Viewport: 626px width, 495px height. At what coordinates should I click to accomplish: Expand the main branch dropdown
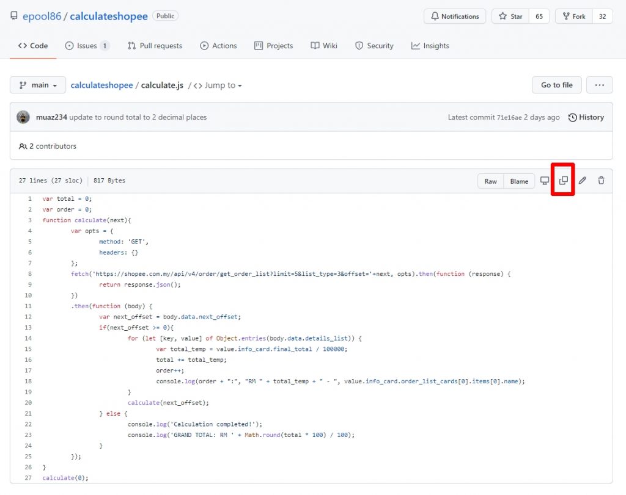point(38,85)
